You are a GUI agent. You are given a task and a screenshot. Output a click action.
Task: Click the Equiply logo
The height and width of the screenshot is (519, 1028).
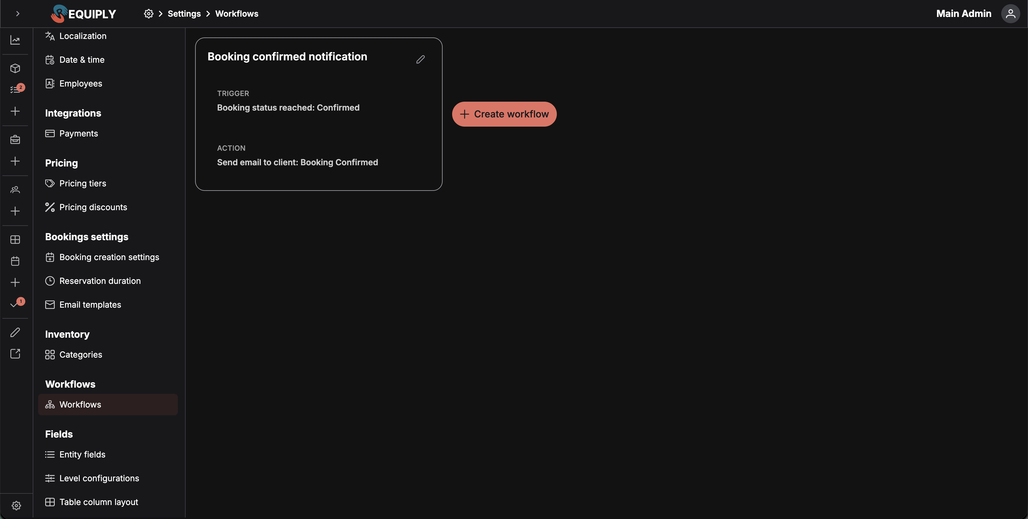point(83,14)
